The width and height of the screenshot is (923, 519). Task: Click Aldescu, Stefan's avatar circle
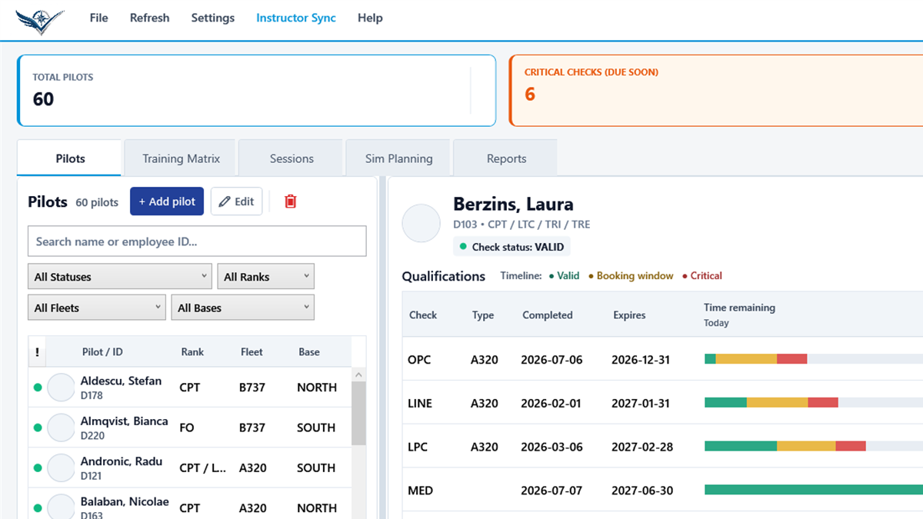pos(62,388)
